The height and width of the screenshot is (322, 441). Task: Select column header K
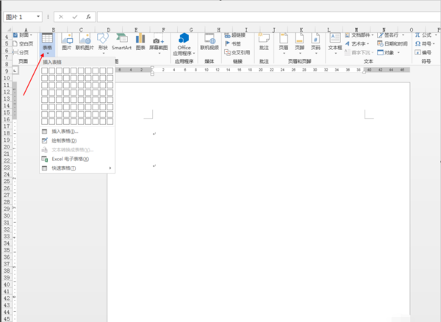point(301,29)
